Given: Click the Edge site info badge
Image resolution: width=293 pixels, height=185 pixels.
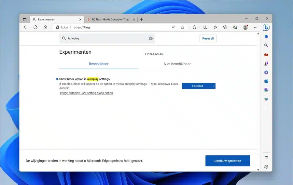Looking at the screenshot, I should [62, 27].
